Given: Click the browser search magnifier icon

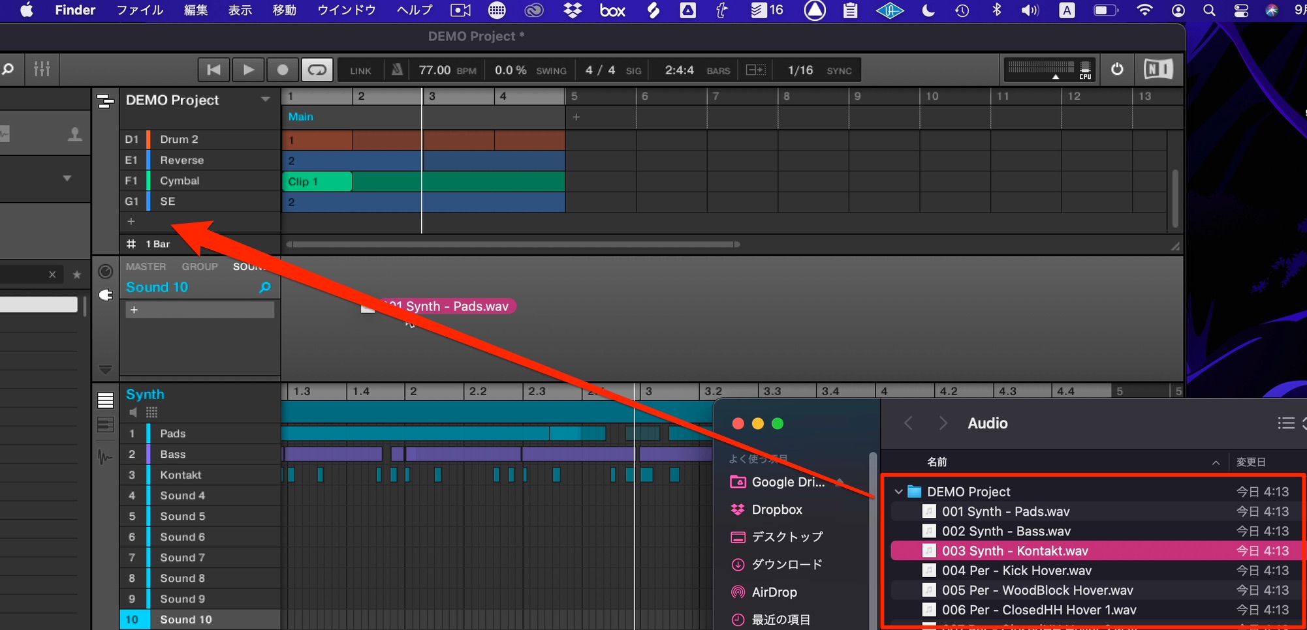Looking at the screenshot, I should coord(8,69).
